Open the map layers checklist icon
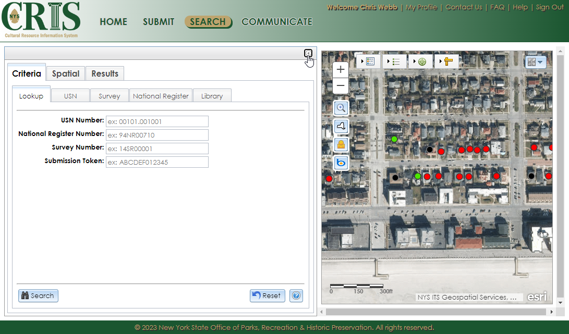Viewport: 569px width, 334px height. click(370, 61)
